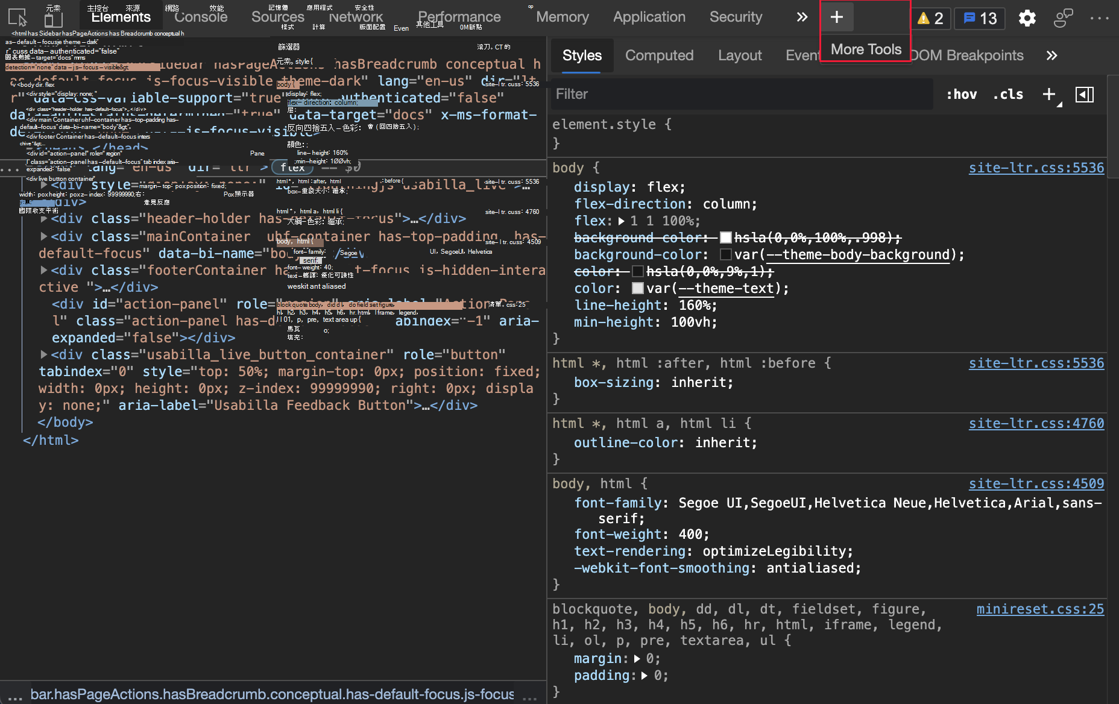Open the issues messages counter icon

pos(978,18)
